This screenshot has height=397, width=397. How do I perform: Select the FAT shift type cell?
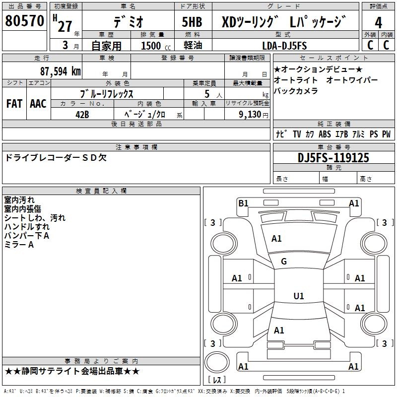(x=14, y=103)
